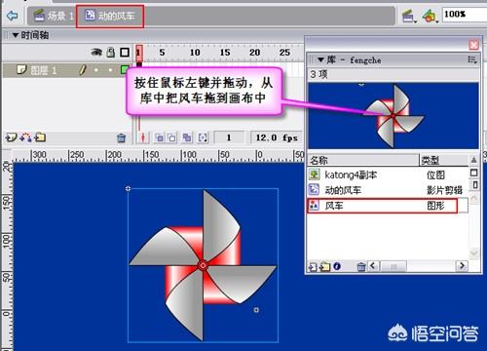Open the library panel options menu

click(472, 59)
